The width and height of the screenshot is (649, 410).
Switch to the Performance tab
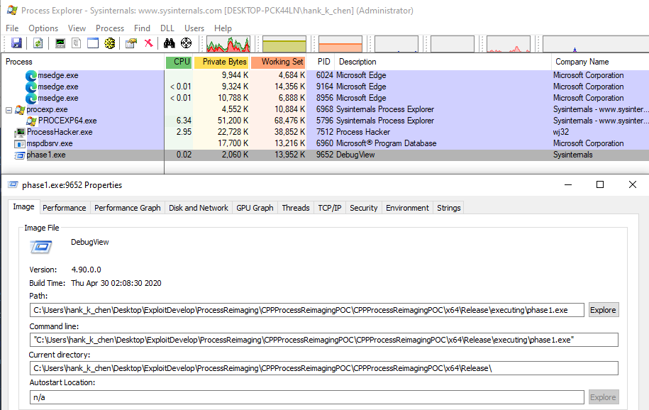pyautogui.click(x=64, y=208)
